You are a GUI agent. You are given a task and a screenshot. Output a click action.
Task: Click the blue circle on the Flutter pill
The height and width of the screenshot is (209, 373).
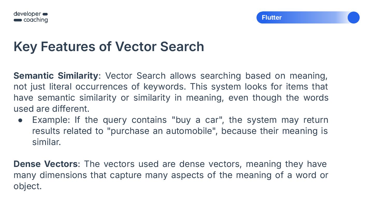point(353,18)
